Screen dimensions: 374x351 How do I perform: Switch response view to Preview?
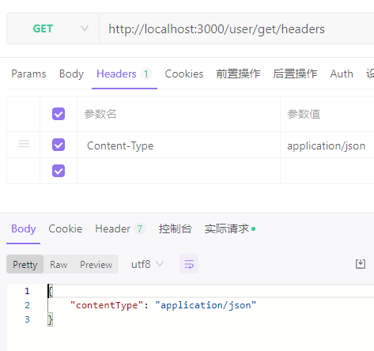pos(96,264)
